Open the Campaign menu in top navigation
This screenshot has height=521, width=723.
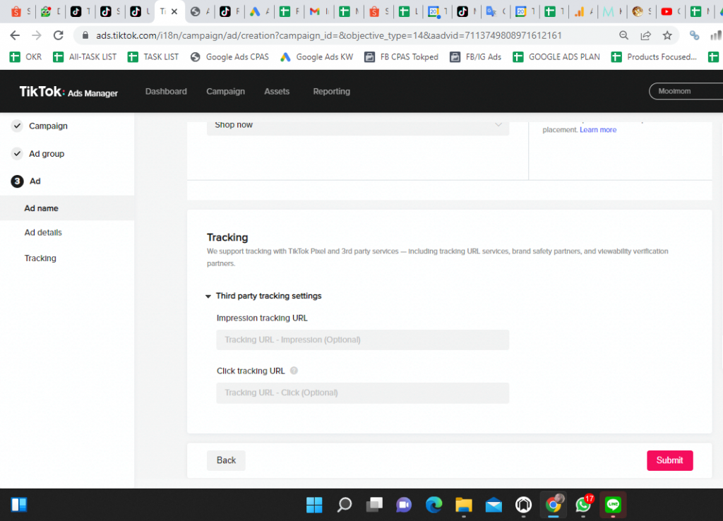click(225, 92)
